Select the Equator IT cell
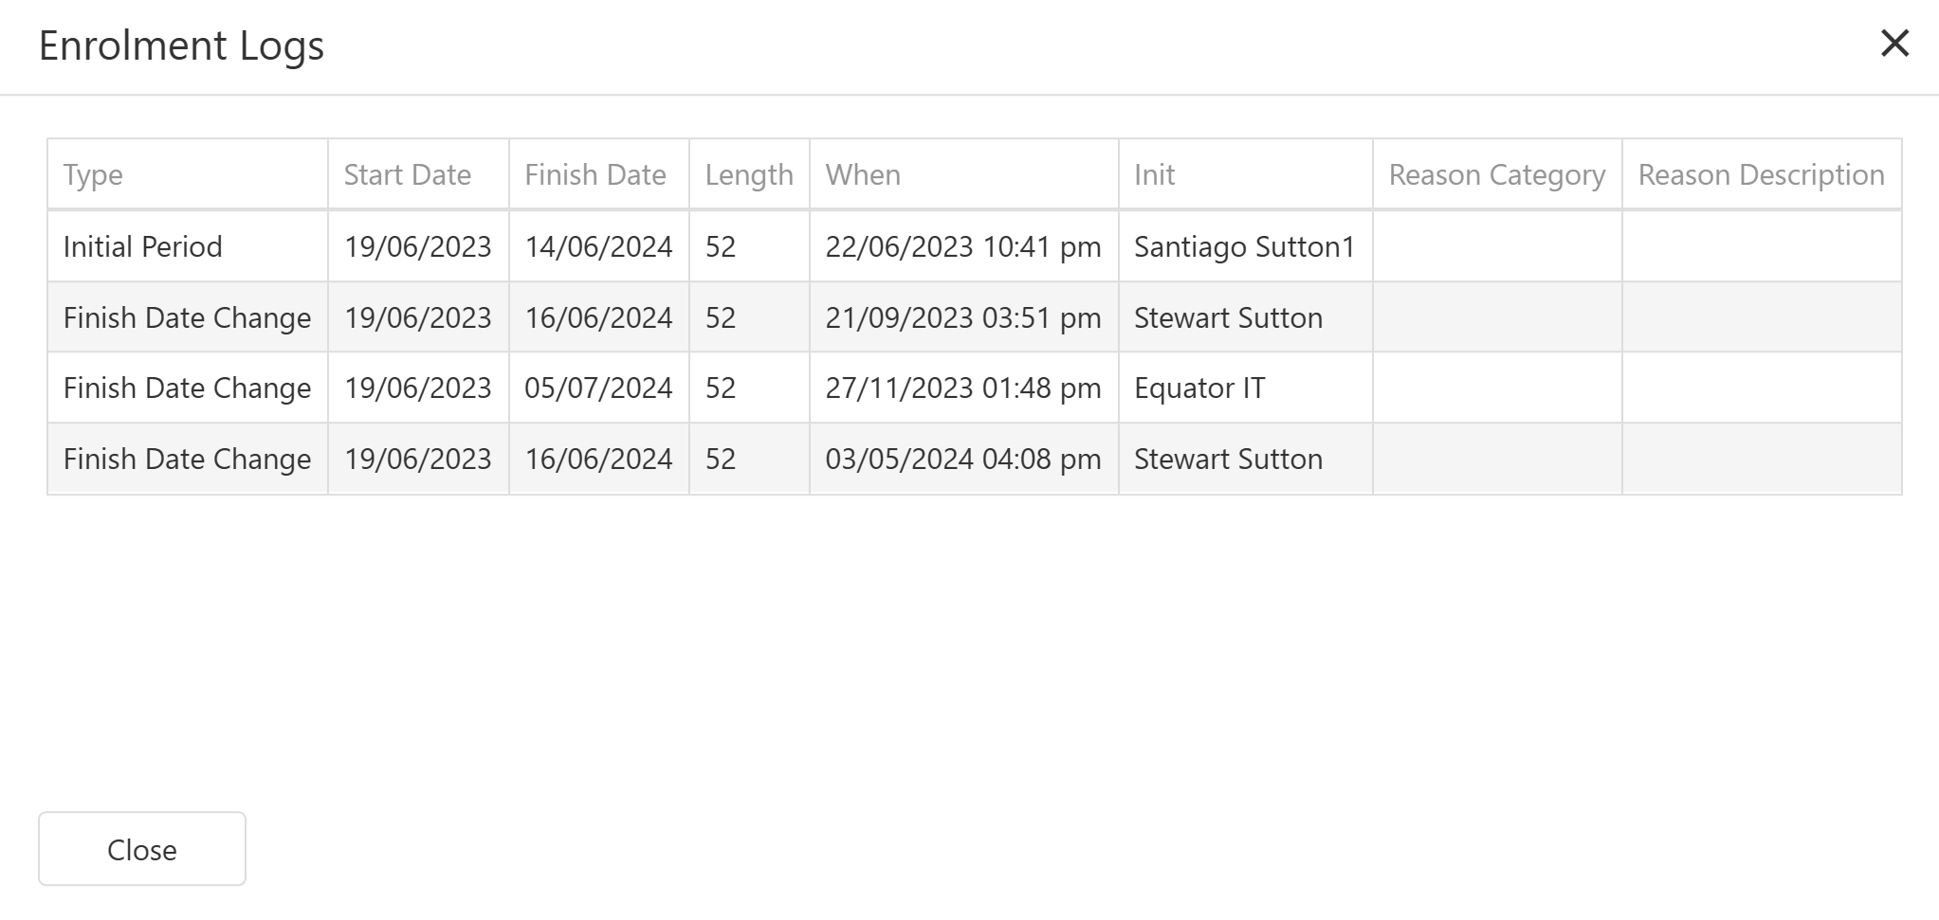This screenshot has width=1939, height=920. pyautogui.click(x=1199, y=388)
